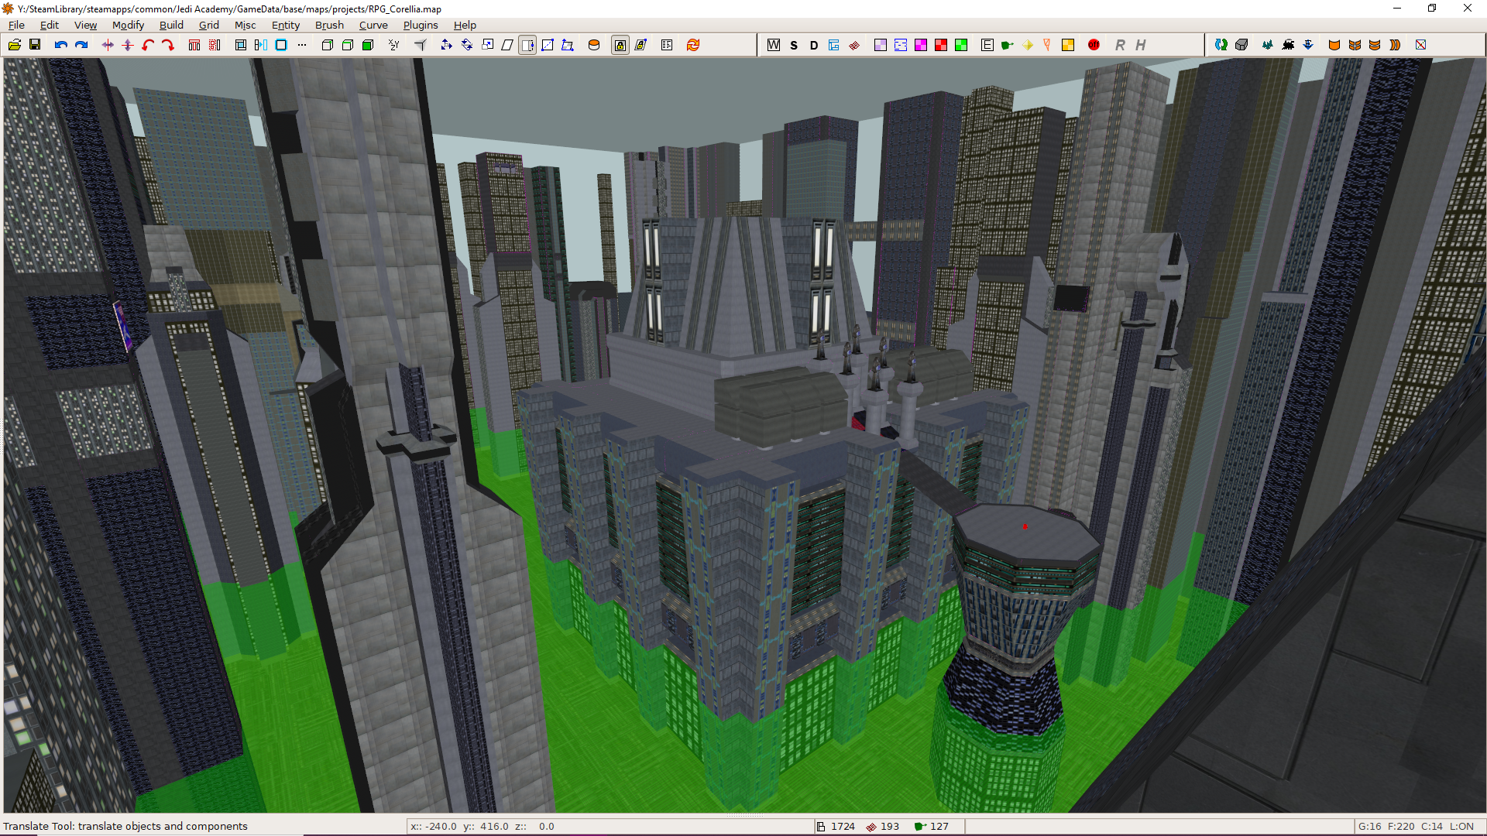The width and height of the screenshot is (1487, 836).
Task: Toggle the green checkered filter button
Action: 961,45
